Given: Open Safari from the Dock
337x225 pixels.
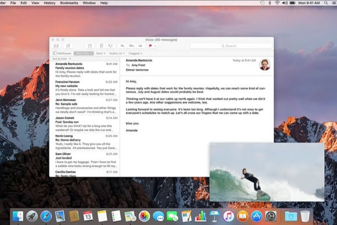Looking at the screenshot, I should [x=46, y=216].
